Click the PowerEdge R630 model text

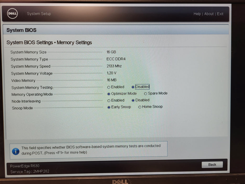[x=25, y=166]
